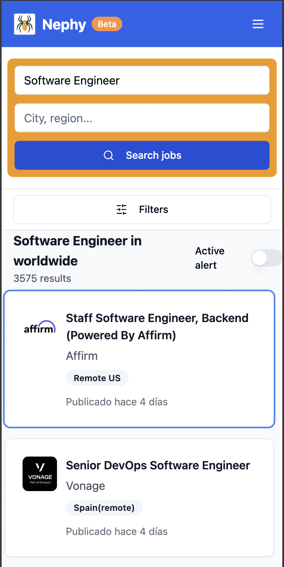
Task: Click the Affirm company name link
Action: coord(81,356)
